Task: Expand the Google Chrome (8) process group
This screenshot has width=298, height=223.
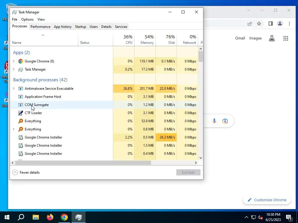Action: pos(13,61)
